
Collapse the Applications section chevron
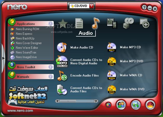tap(51, 24)
